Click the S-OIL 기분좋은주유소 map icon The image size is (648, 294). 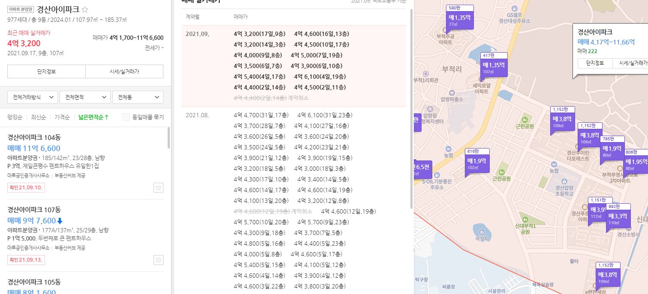click(x=436, y=175)
